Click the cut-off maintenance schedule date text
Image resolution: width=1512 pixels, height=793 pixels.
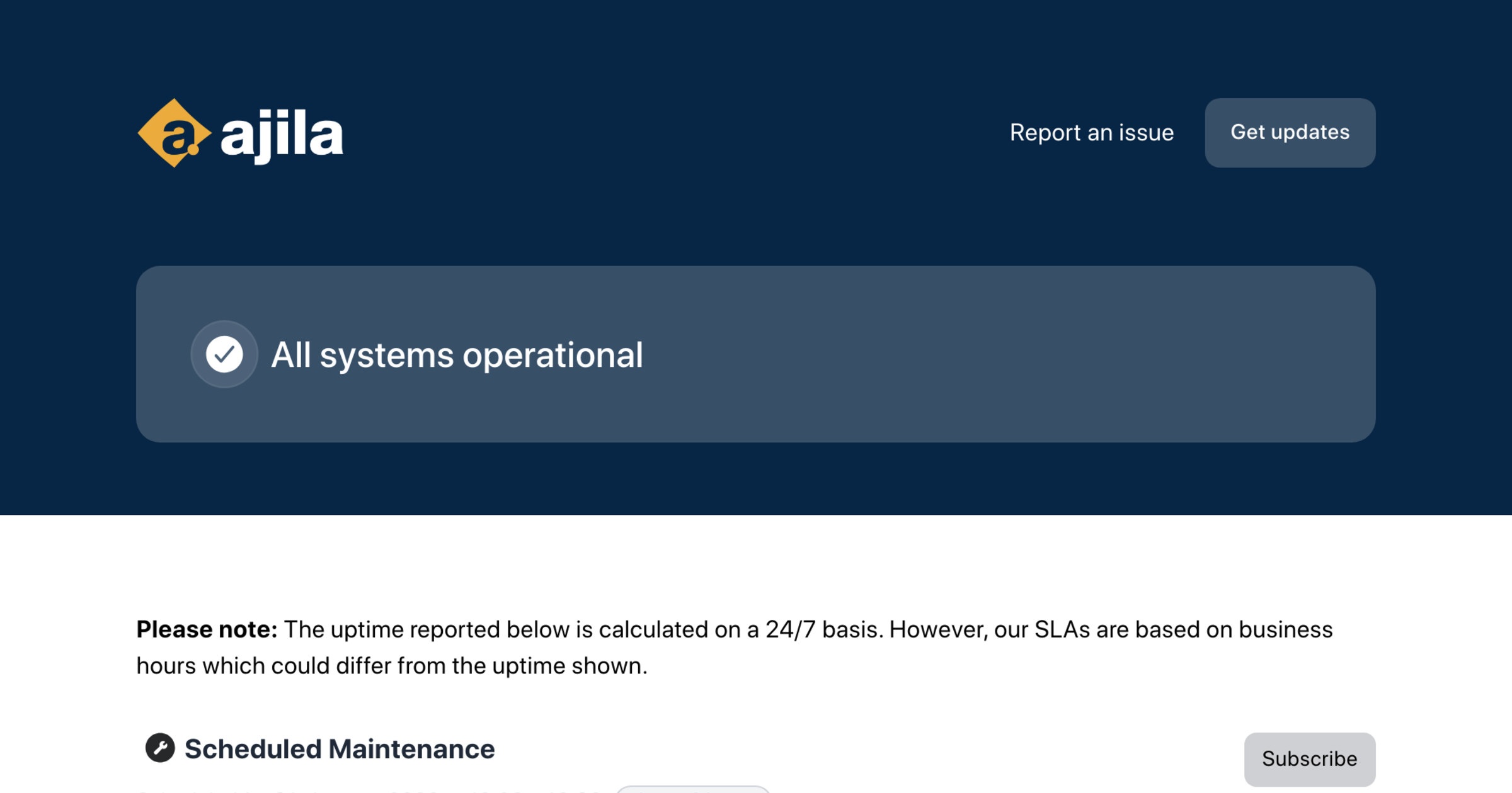pos(369,790)
